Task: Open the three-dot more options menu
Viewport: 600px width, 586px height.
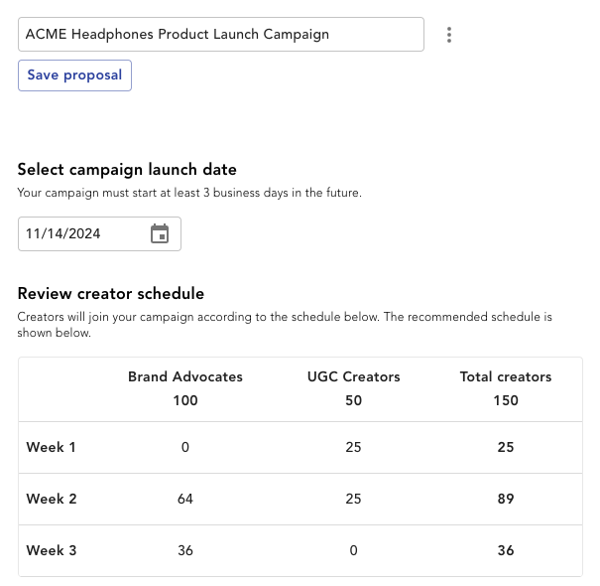Action: point(449,35)
